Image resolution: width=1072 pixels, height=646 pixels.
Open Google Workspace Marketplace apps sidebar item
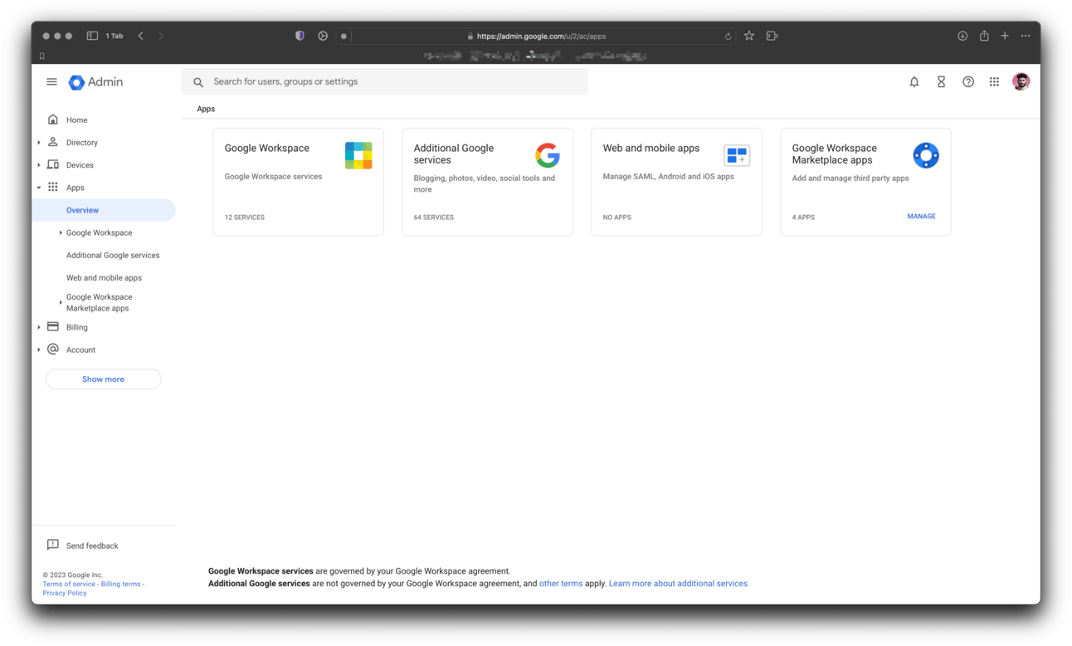pyautogui.click(x=100, y=302)
